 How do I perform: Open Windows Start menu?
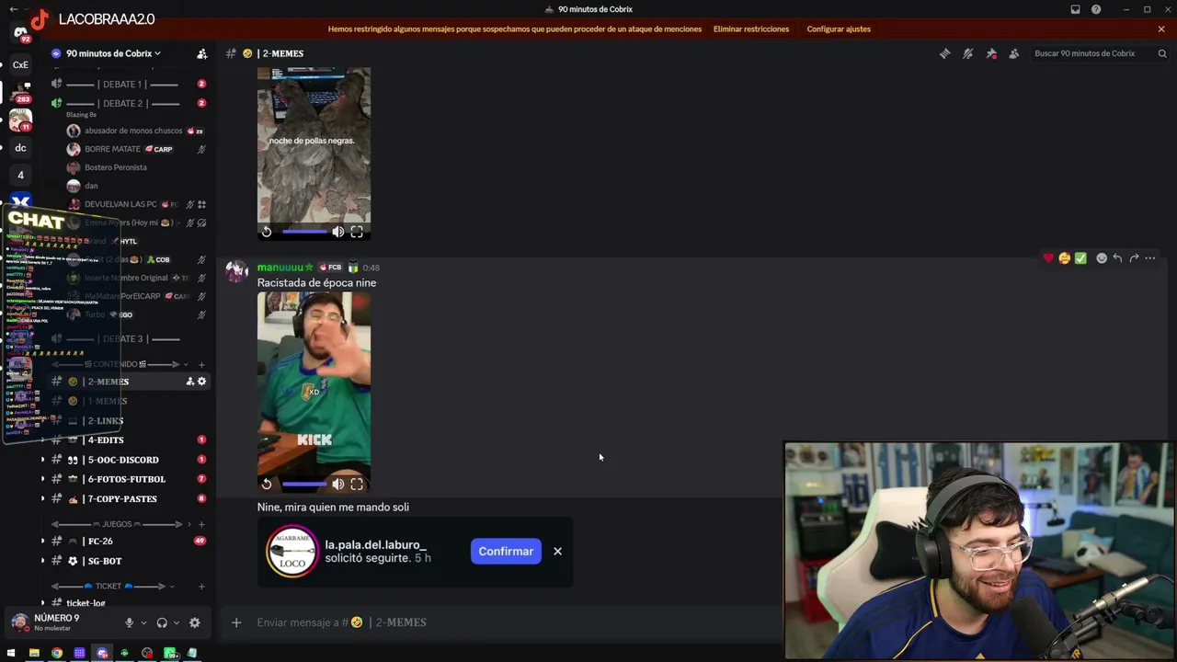tap(11, 654)
